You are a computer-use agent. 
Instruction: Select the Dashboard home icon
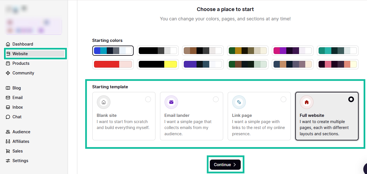pos(8,44)
